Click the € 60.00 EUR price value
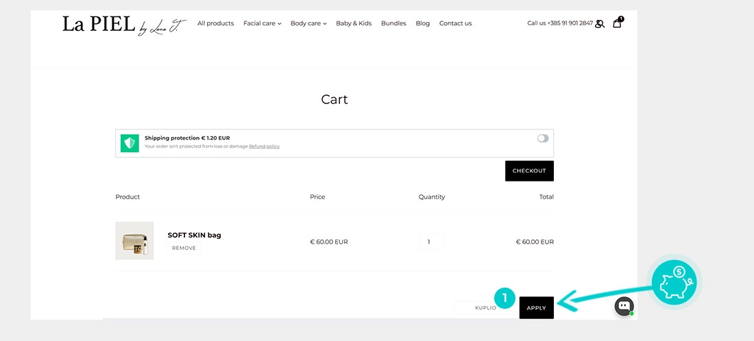754x341 pixels. click(329, 242)
